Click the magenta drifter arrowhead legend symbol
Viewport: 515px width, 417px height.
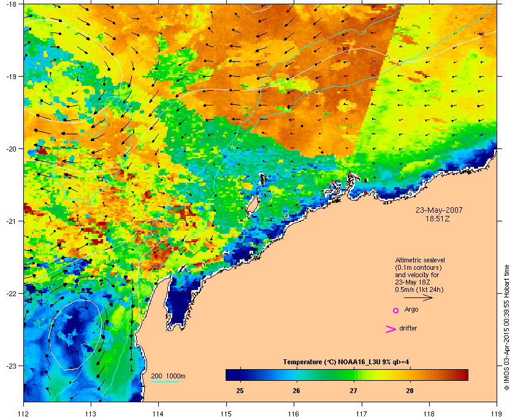(391, 329)
